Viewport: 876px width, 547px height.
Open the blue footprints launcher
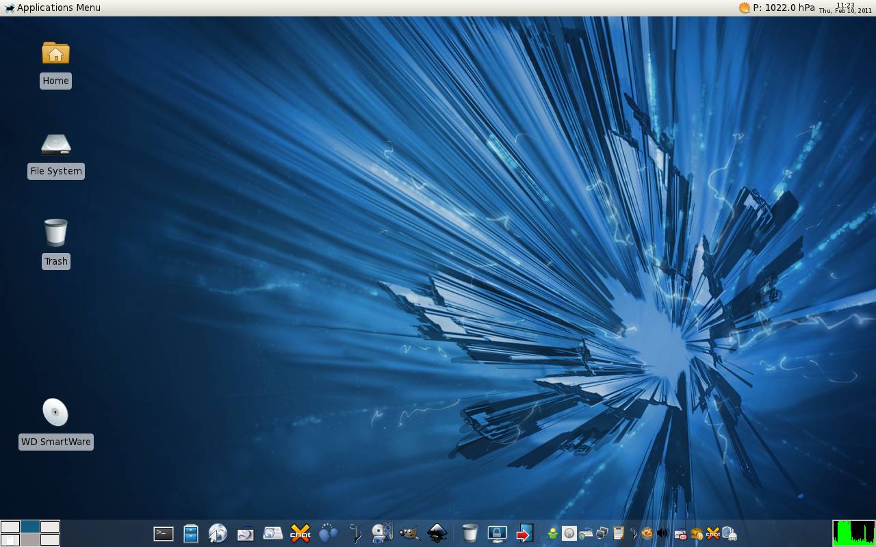tap(328, 533)
